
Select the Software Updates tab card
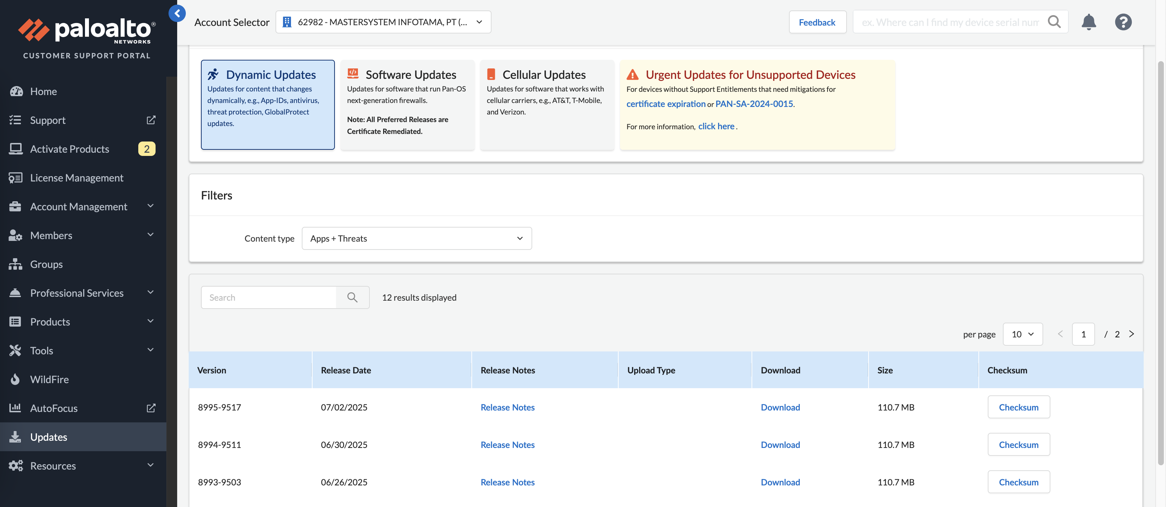tap(407, 104)
